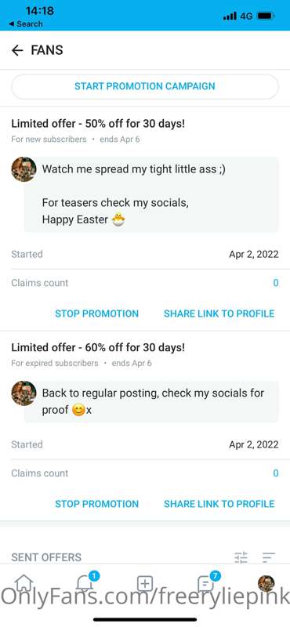This screenshot has width=290, height=627.
Task: Tap the back arrow beside FANS
Action: 17,50
